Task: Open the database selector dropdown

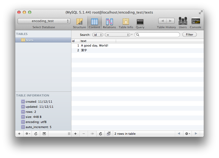Action: click(x=44, y=21)
